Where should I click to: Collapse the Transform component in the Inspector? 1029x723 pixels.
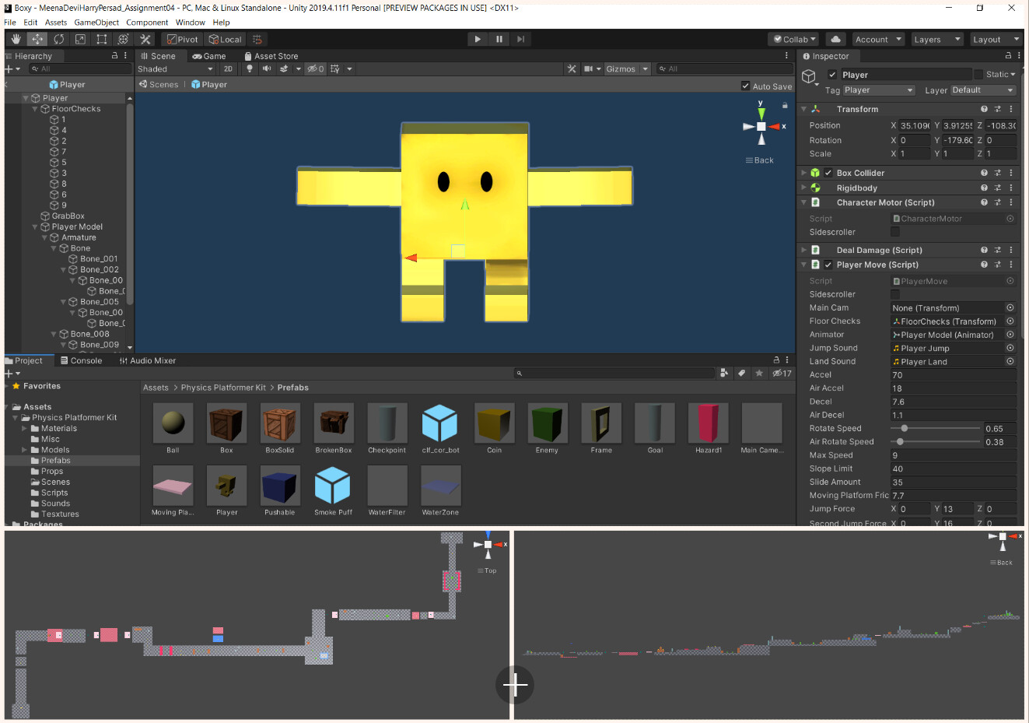(x=803, y=109)
